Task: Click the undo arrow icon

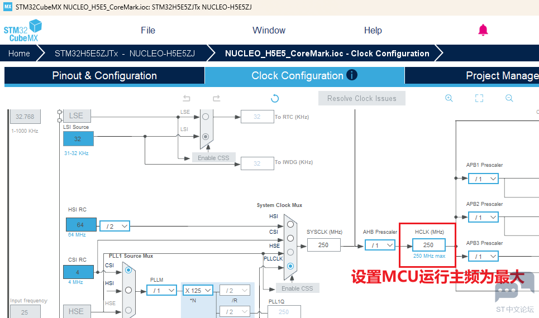Action: pyautogui.click(x=187, y=99)
